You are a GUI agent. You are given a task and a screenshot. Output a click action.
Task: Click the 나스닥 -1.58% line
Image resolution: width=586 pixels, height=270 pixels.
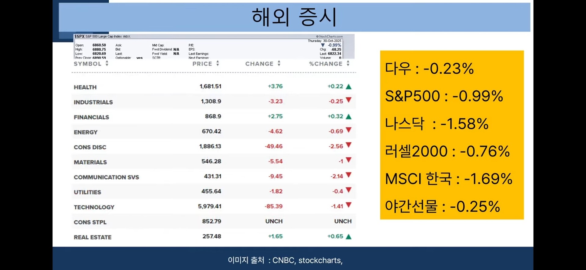[x=436, y=124]
